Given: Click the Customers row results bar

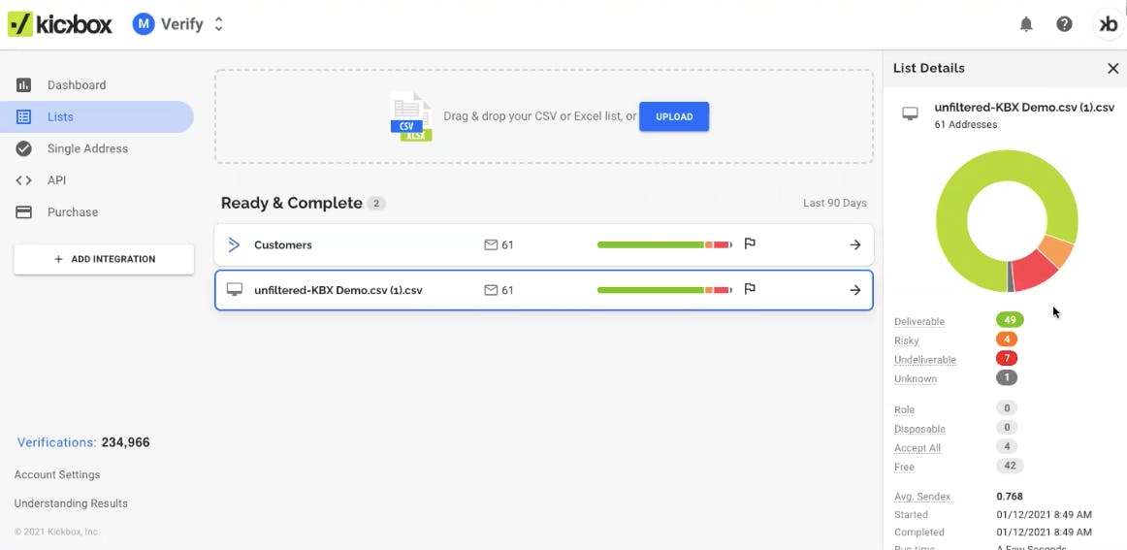Looking at the screenshot, I should click(664, 245).
